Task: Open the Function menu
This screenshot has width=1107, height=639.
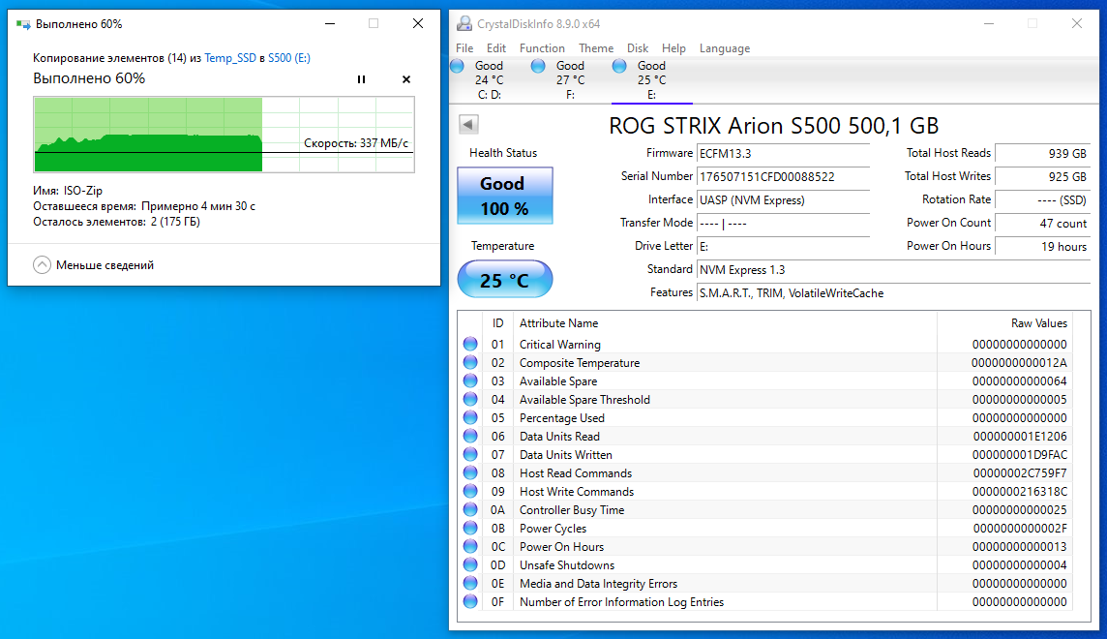Action: coord(542,48)
